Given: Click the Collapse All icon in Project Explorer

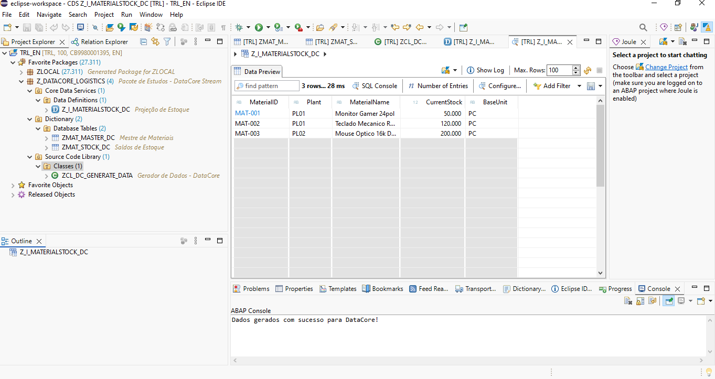Looking at the screenshot, I should [144, 42].
